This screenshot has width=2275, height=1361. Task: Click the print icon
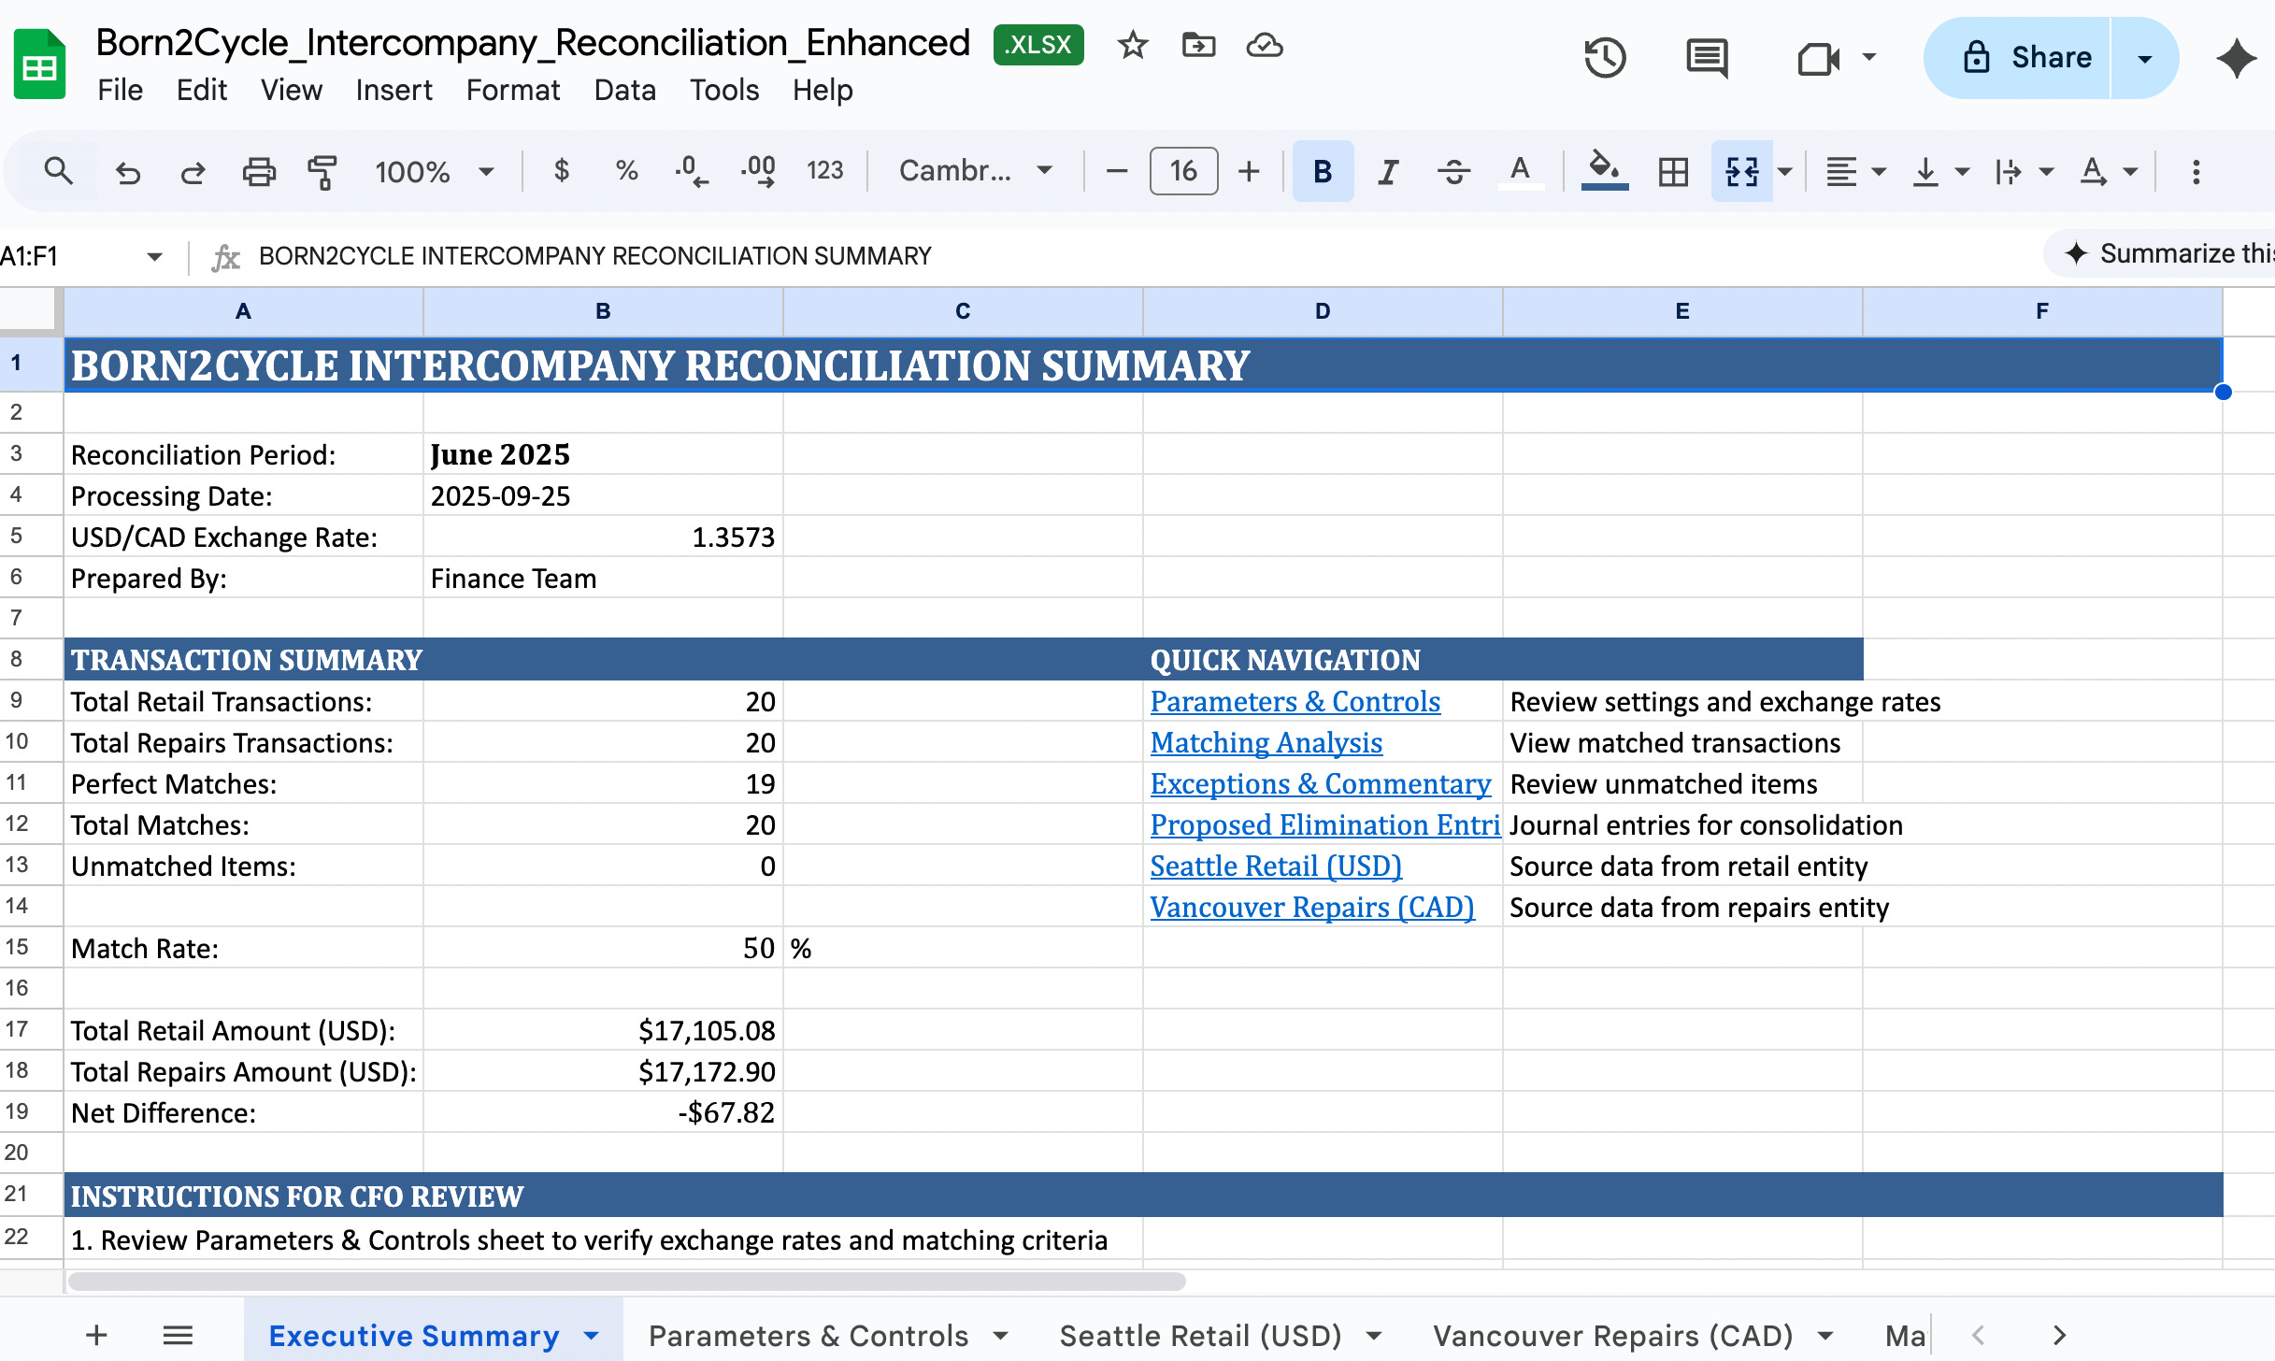[x=259, y=171]
